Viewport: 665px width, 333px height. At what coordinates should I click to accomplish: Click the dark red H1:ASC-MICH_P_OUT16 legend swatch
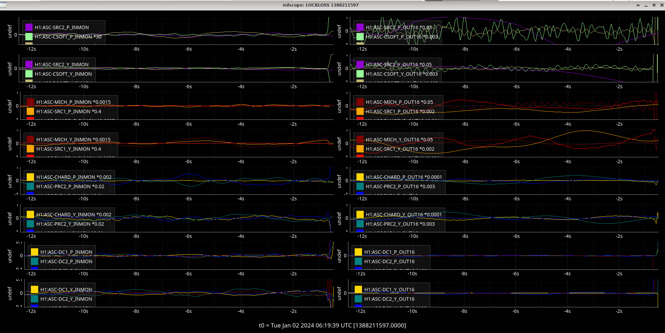(x=360, y=102)
